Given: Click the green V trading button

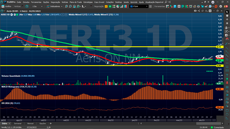Looking at the screenshot, I should [110, 6].
